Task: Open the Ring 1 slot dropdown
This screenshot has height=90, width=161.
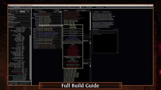Action: pyautogui.click(x=50, y=24)
